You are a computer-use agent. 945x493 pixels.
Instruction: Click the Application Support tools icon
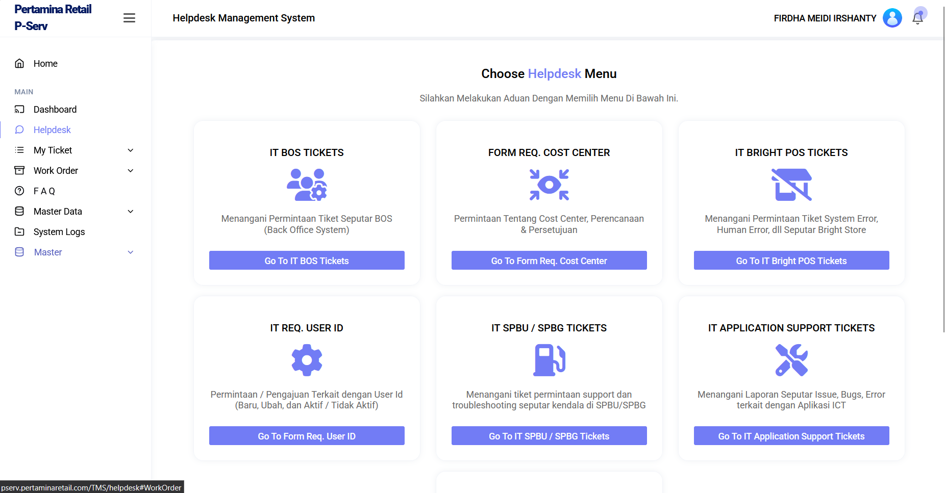point(791,360)
